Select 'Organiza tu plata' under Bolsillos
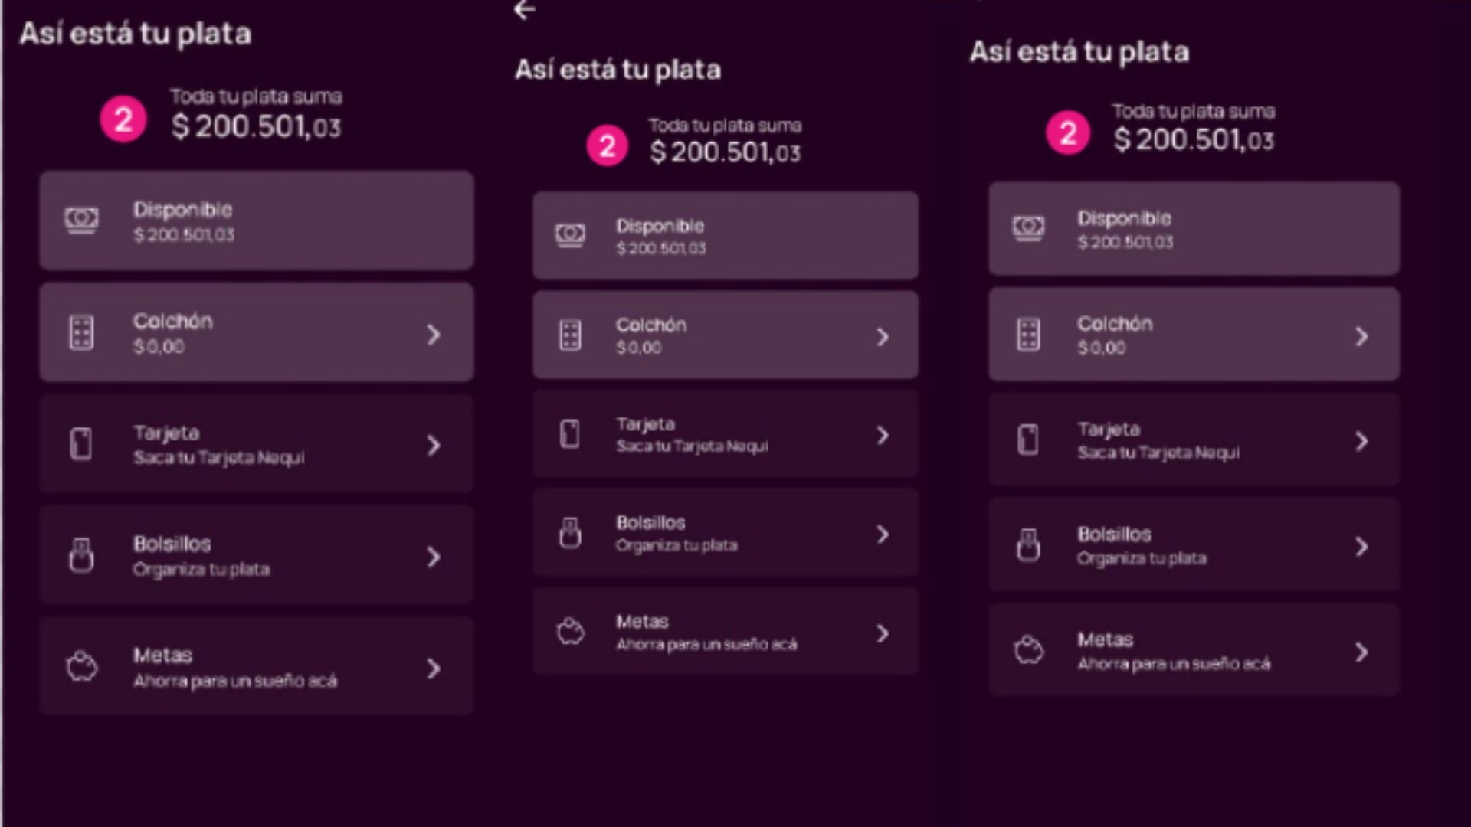The image size is (1471, 827). (201, 569)
